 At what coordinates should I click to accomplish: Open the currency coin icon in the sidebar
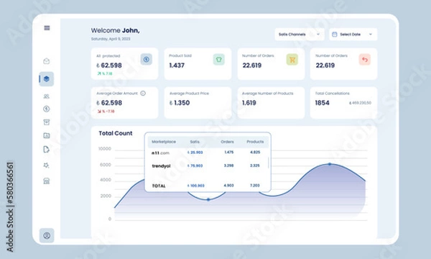click(47, 109)
